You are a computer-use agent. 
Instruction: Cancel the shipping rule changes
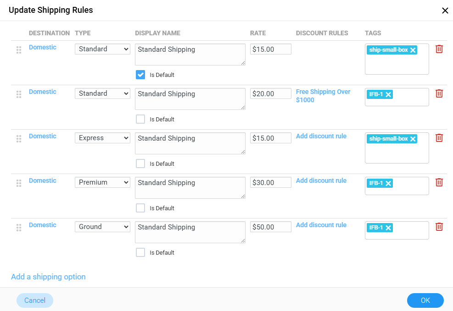(35, 300)
